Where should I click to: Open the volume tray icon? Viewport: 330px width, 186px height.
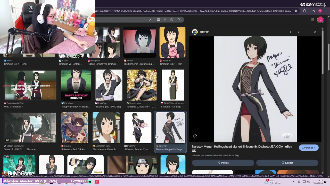[309, 182]
